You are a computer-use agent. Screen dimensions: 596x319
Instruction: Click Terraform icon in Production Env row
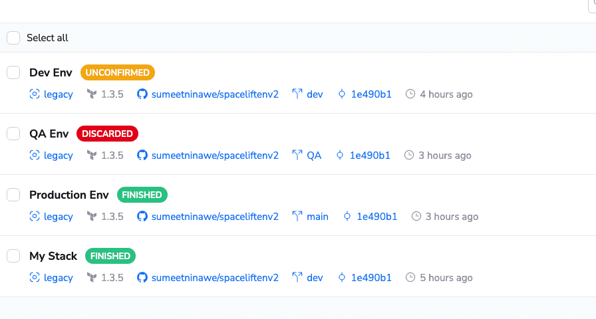[x=92, y=216]
